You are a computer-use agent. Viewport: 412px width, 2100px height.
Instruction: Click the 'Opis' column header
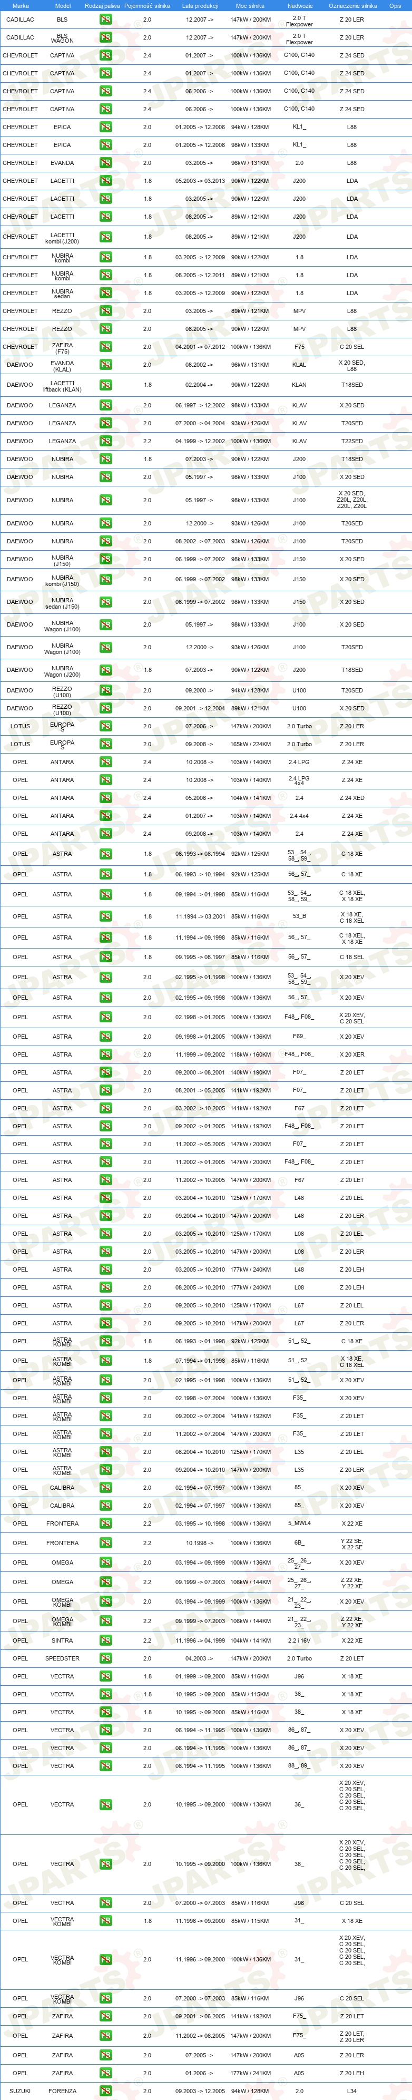395,6
